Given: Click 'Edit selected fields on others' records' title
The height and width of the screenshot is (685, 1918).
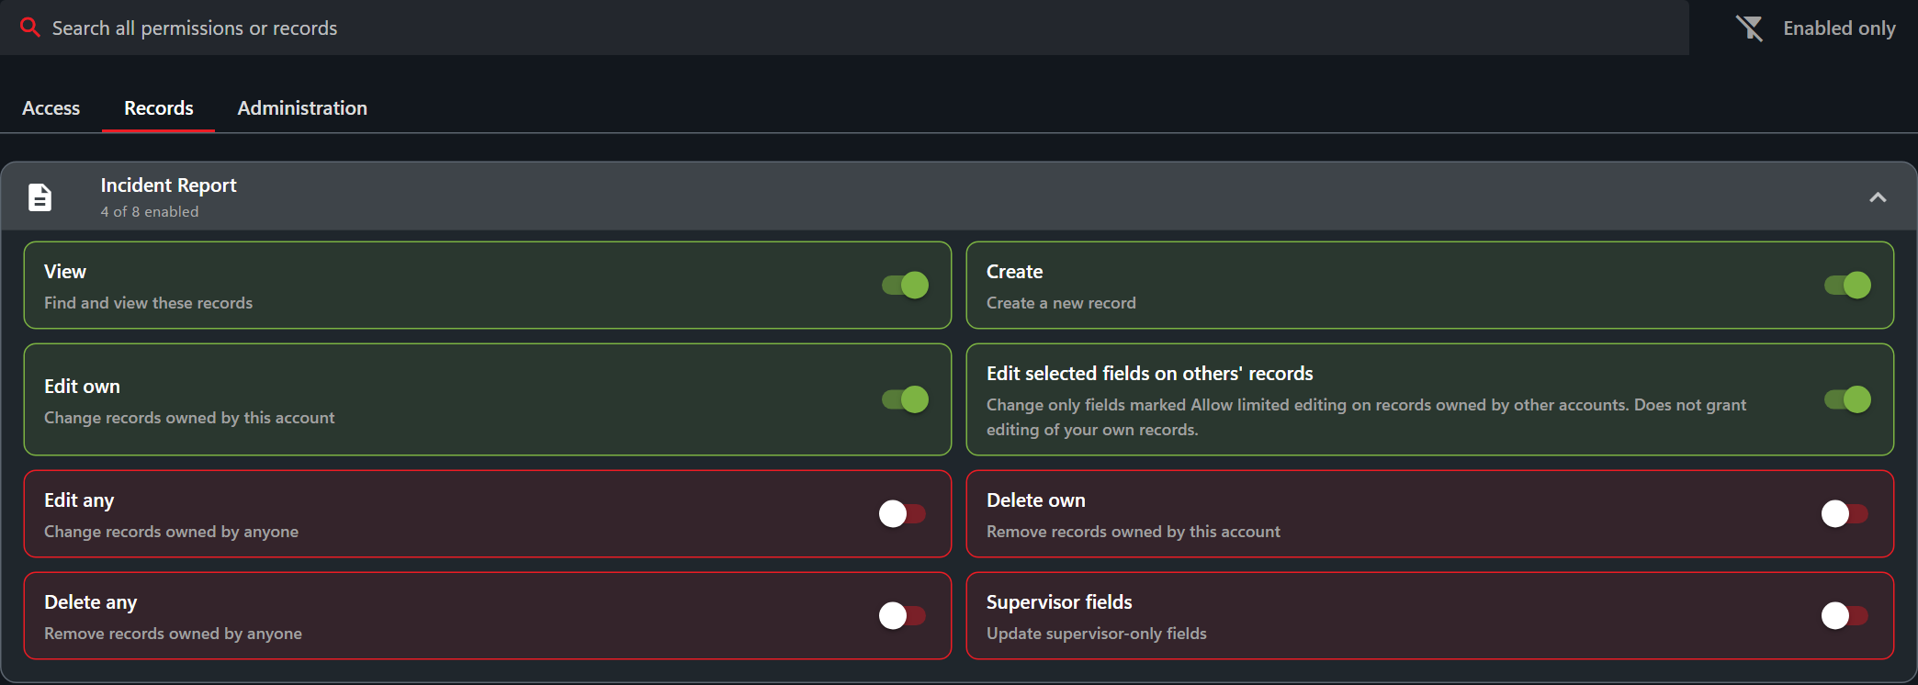Looking at the screenshot, I should [x=1150, y=374].
